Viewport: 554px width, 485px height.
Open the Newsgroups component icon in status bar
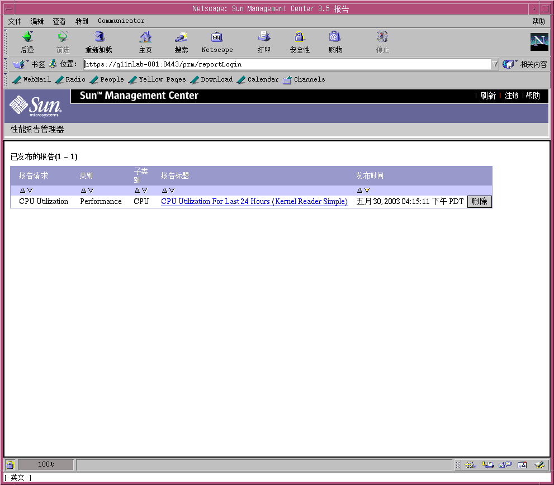pyautogui.click(x=505, y=465)
